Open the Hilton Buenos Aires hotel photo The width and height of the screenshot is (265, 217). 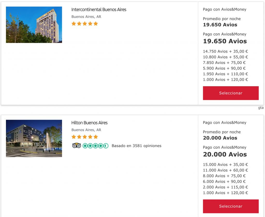tap(34, 138)
